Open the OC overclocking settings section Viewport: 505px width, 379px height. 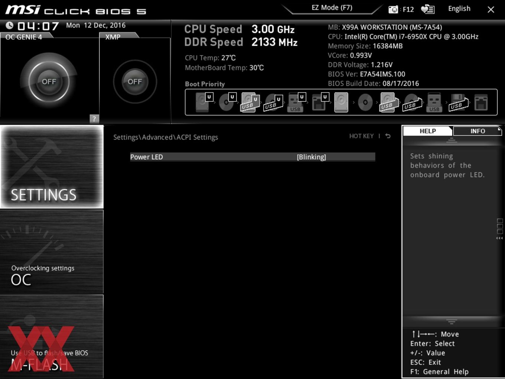(52, 252)
